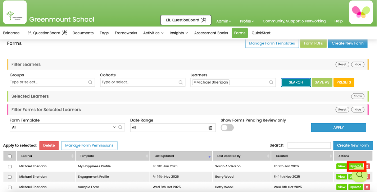This screenshot has height=192, width=377.
Task: Tick the select-all checkbox in table header
Action: (10, 156)
